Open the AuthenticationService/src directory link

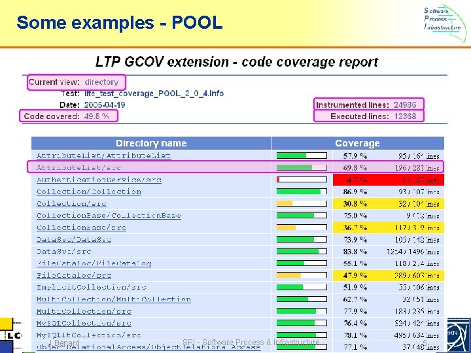click(99, 180)
